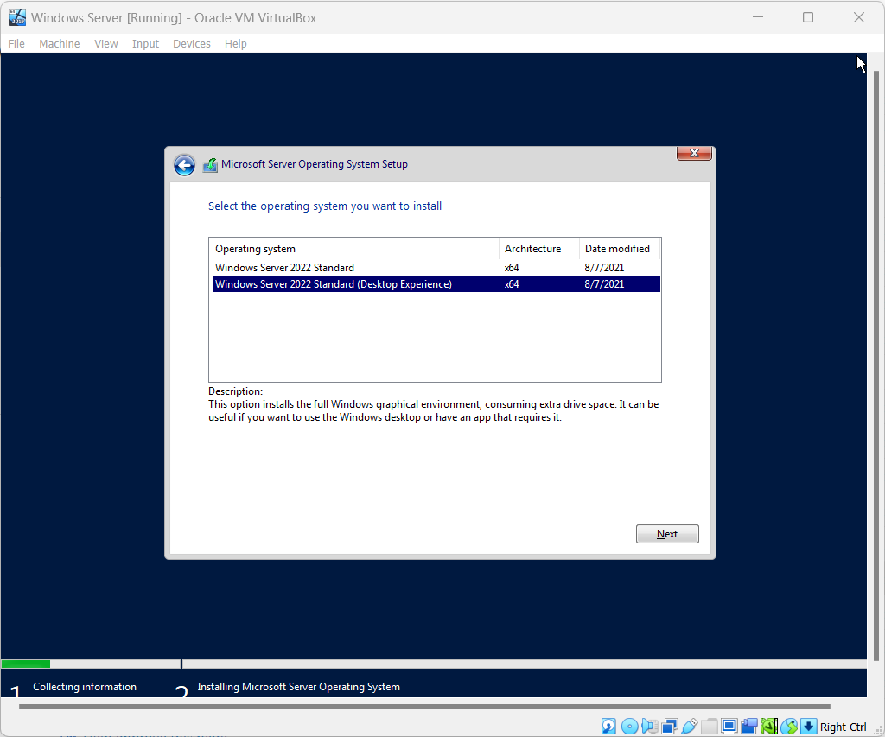
Task: Click the Operating system column header
Action: (353, 249)
